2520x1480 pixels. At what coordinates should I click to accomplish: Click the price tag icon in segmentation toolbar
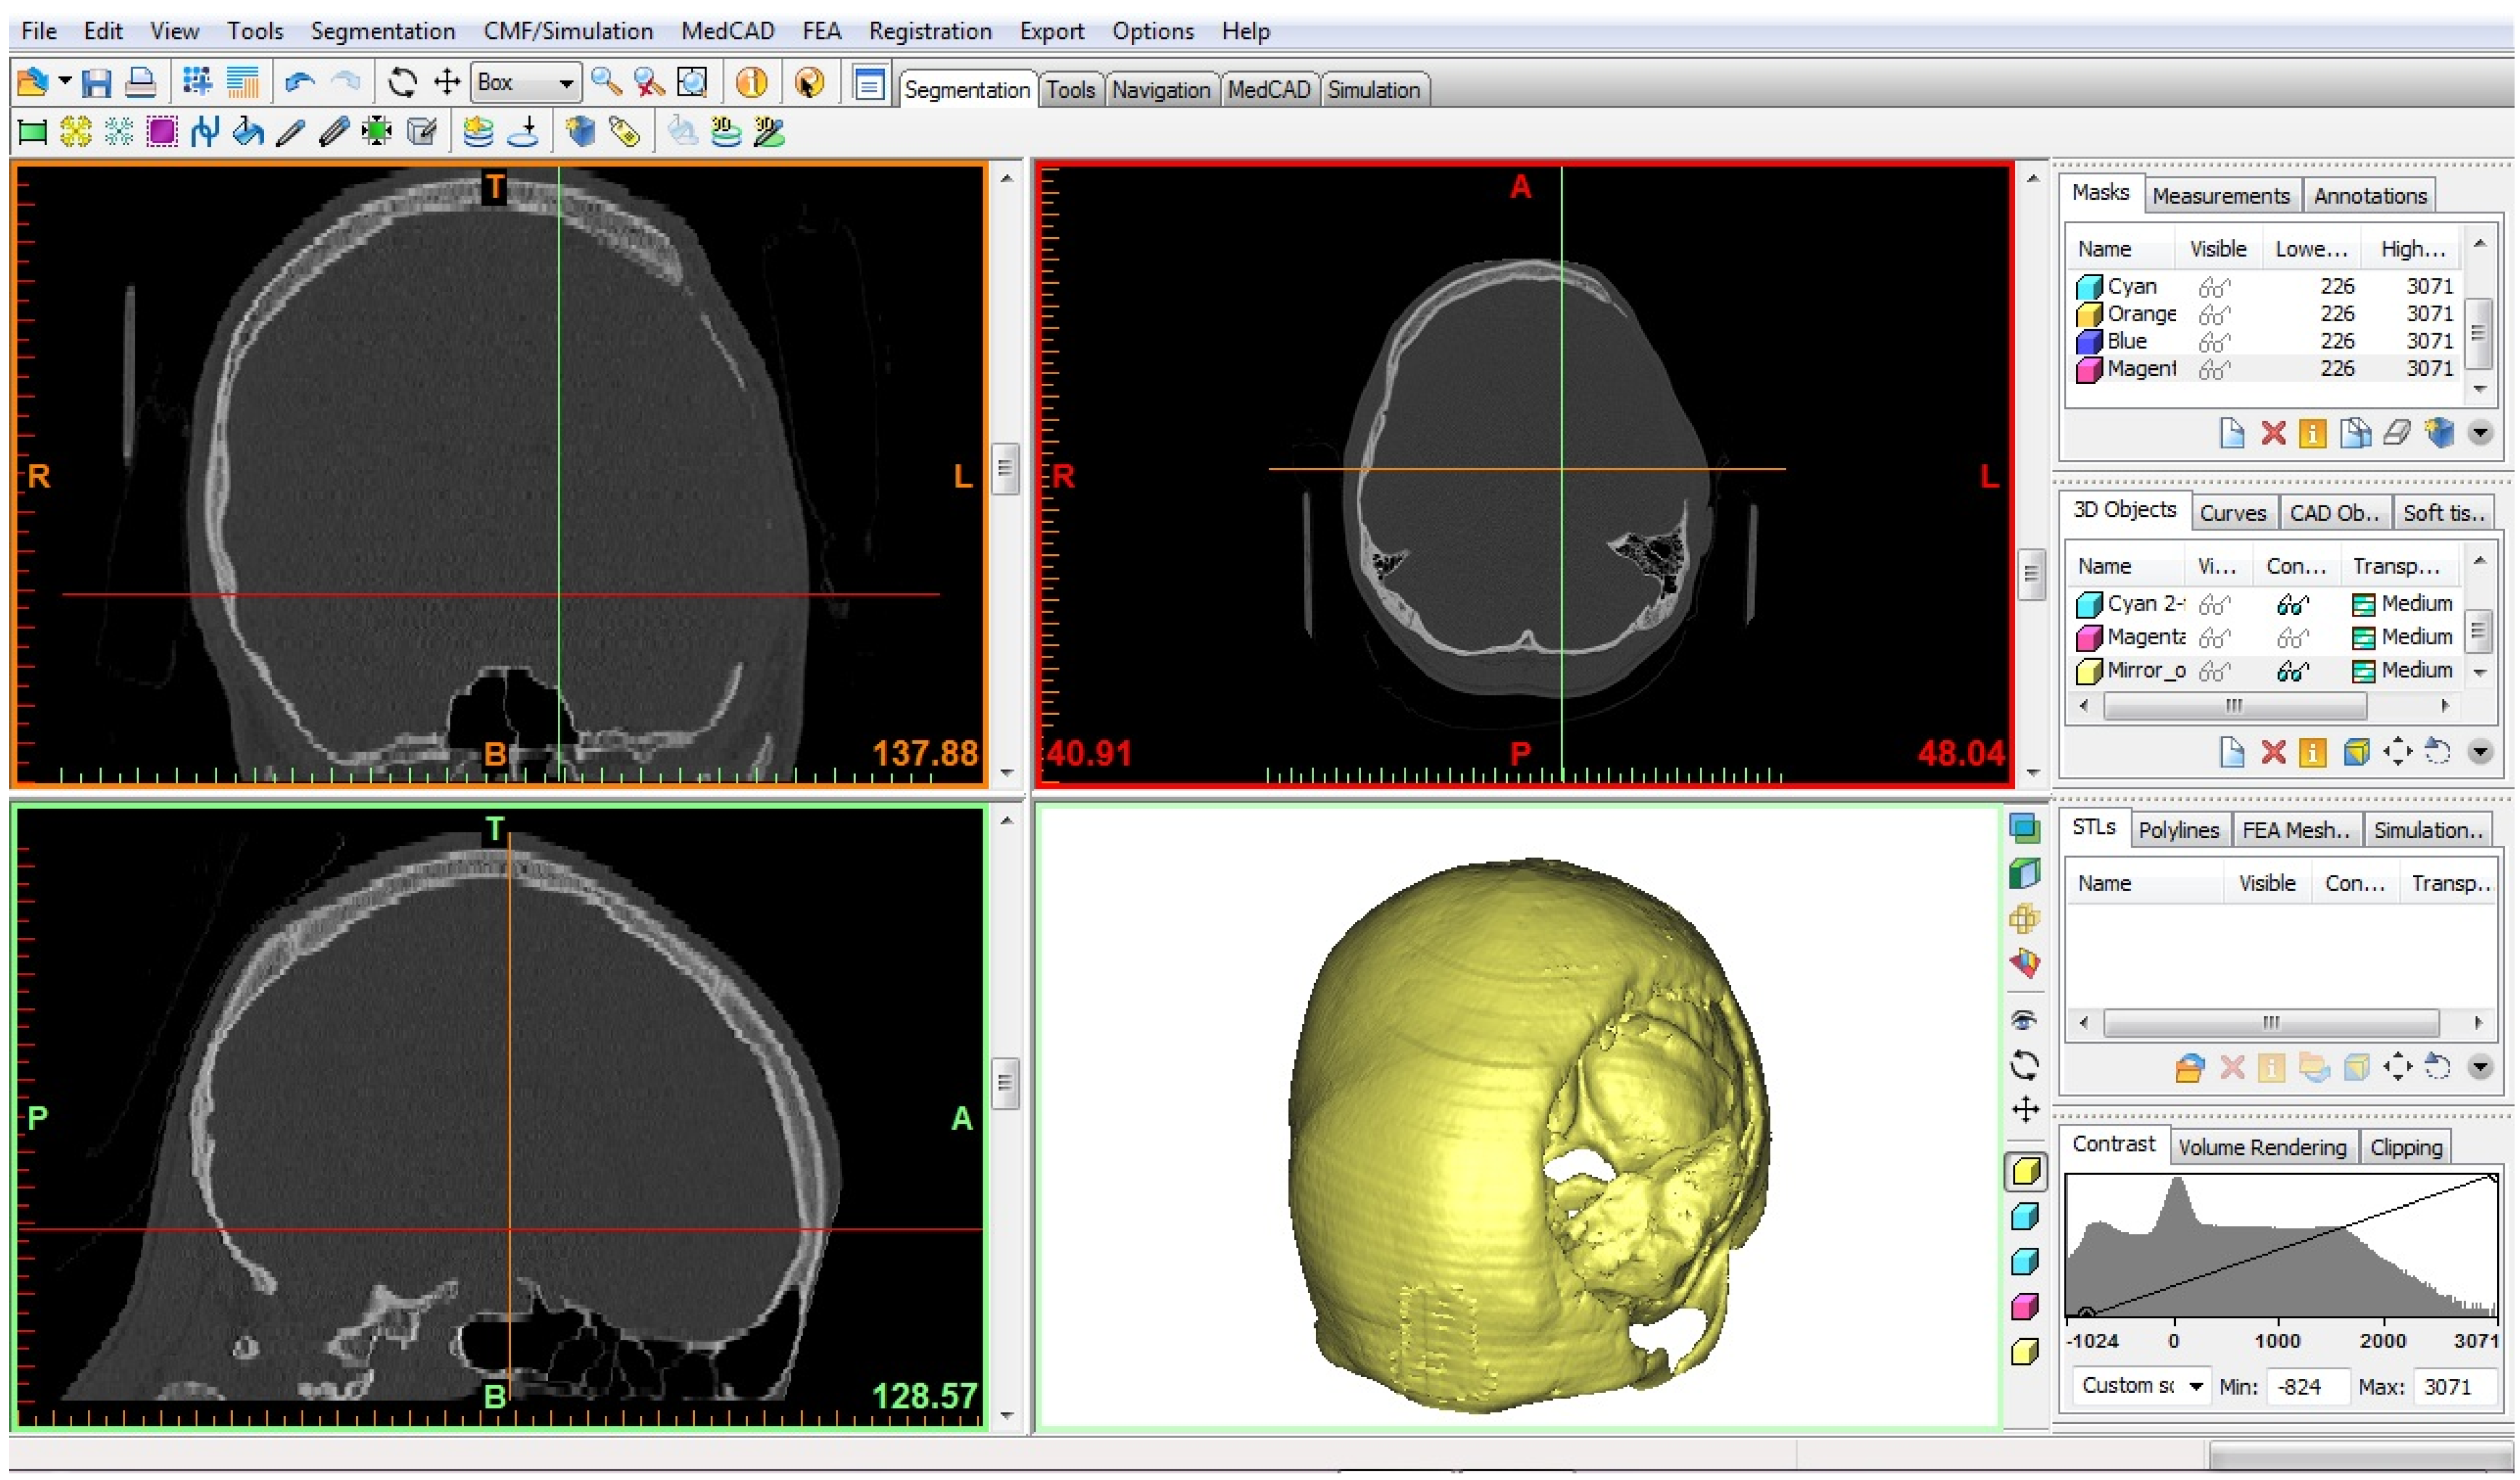(624, 132)
